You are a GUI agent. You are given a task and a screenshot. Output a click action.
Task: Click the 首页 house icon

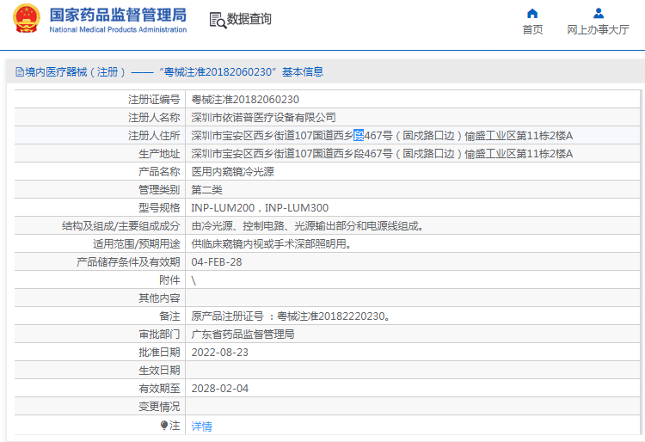point(532,13)
